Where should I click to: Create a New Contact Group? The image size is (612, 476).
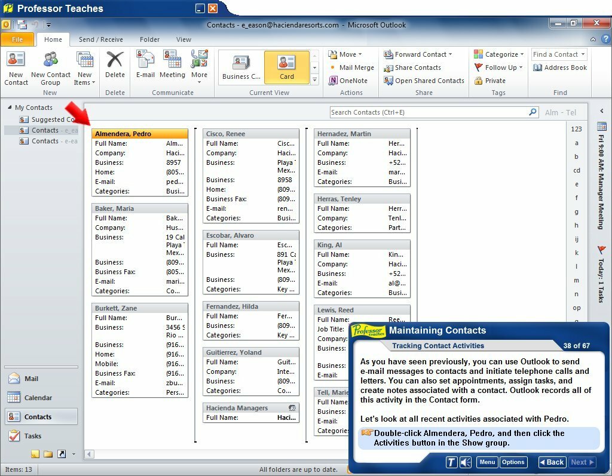(x=51, y=68)
